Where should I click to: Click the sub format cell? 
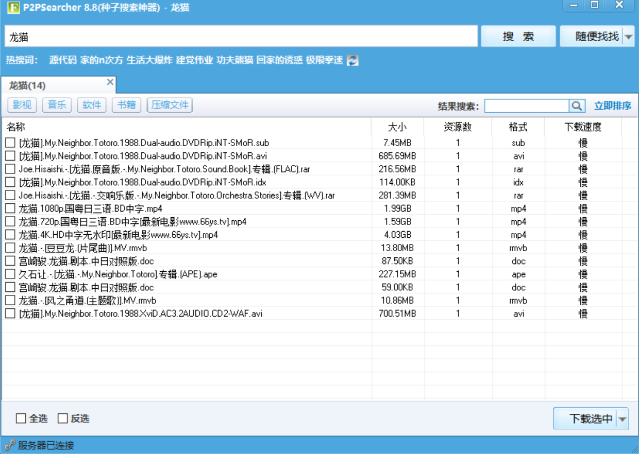click(518, 143)
